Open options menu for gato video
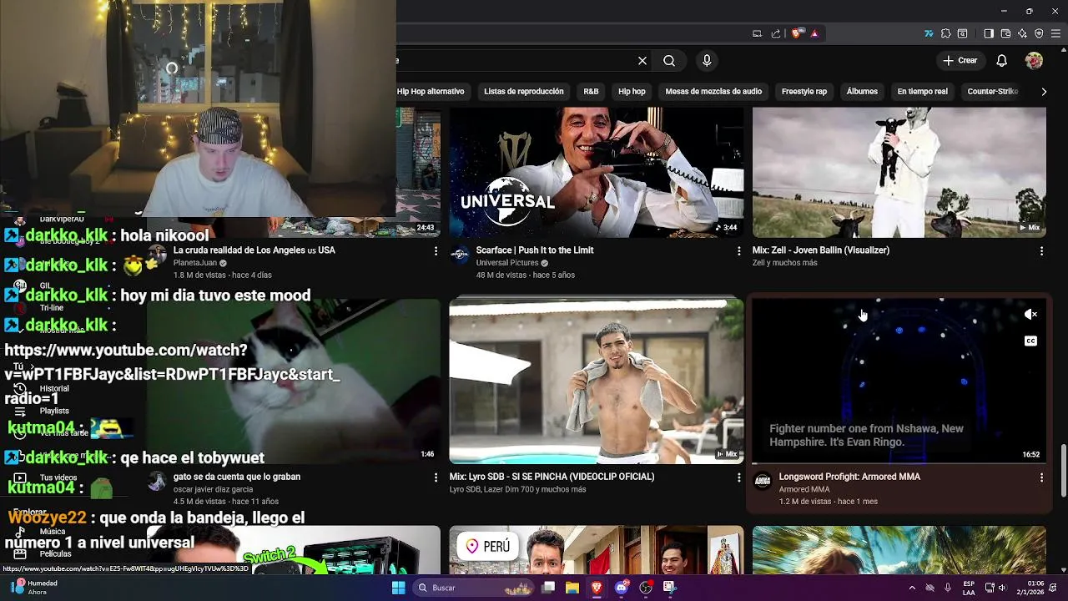 [436, 477]
